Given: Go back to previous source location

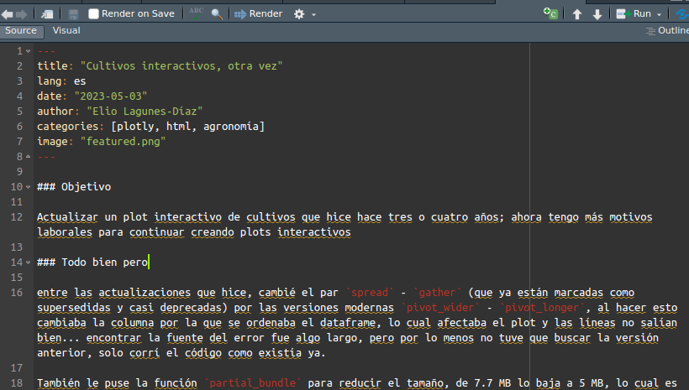Looking at the screenshot, I should 7,14.
